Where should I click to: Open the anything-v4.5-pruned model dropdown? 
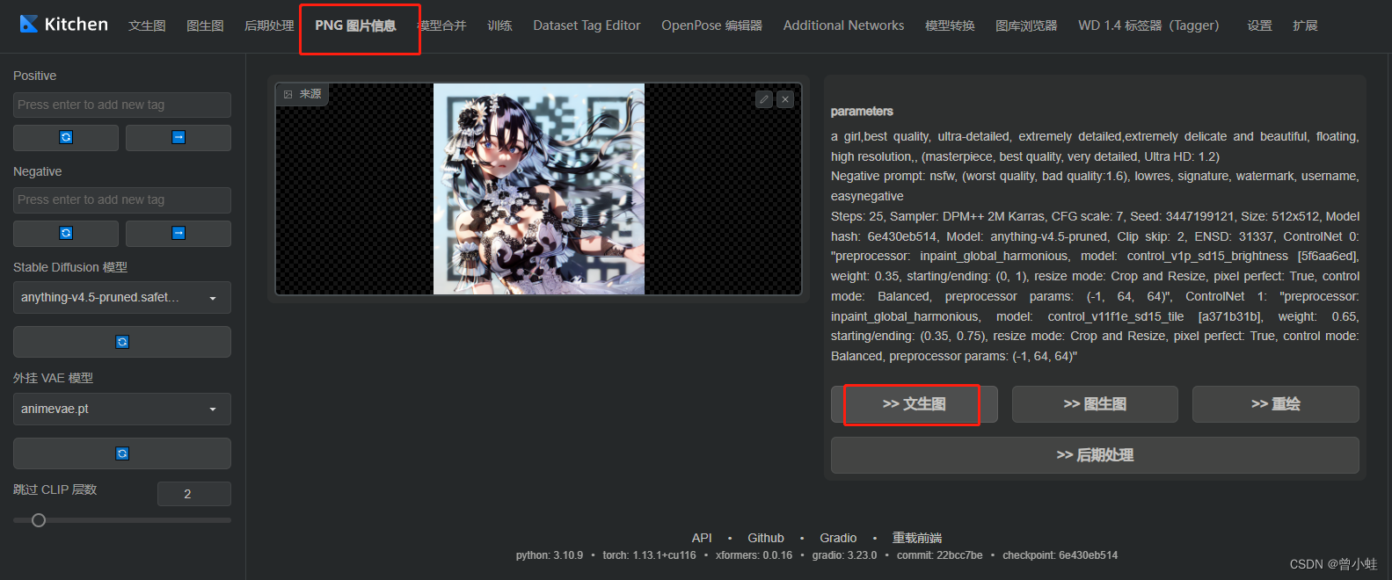point(122,297)
